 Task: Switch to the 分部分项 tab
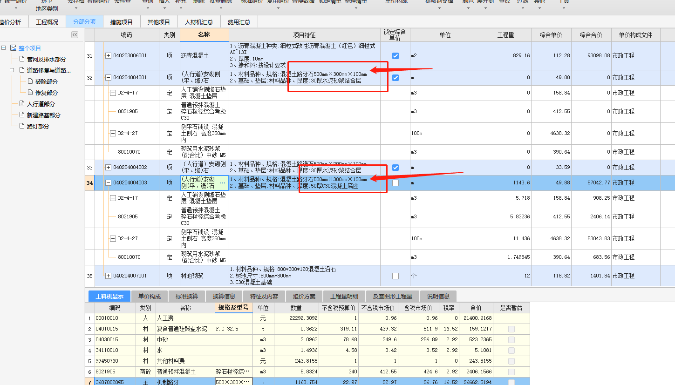(x=84, y=22)
